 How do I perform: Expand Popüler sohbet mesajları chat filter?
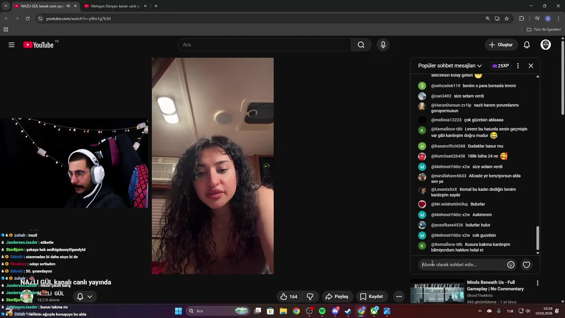[x=450, y=65]
